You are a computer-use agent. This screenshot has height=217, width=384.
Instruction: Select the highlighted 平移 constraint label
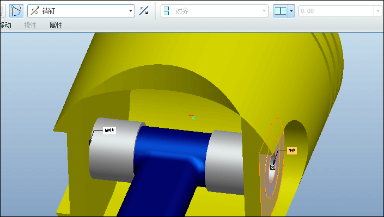(x=291, y=151)
